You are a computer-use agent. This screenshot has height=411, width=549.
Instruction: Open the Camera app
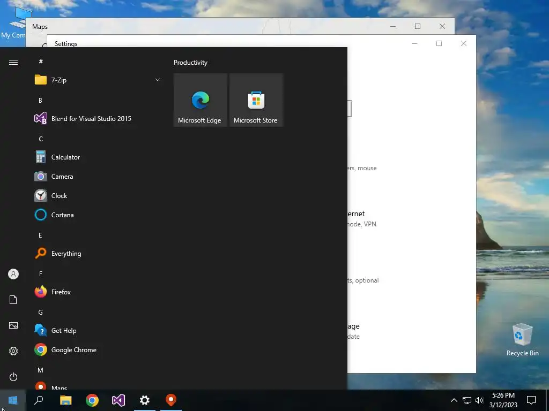pyautogui.click(x=98, y=177)
